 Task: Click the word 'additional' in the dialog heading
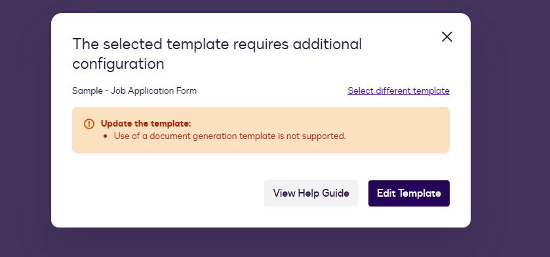(327, 44)
